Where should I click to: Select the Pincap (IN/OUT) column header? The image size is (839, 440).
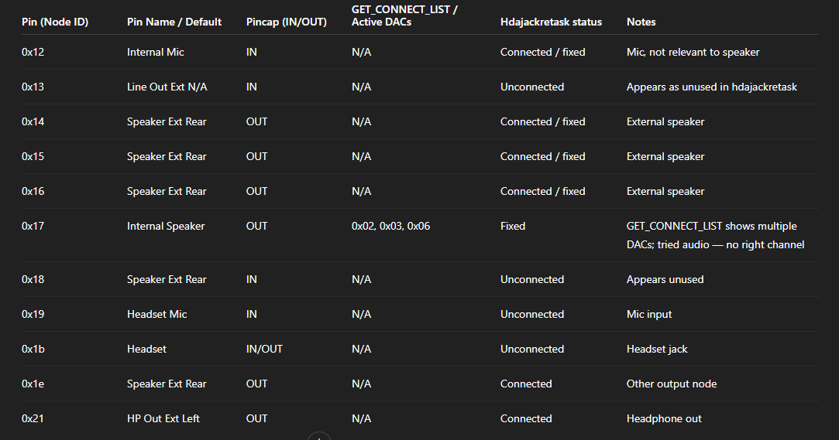point(287,22)
